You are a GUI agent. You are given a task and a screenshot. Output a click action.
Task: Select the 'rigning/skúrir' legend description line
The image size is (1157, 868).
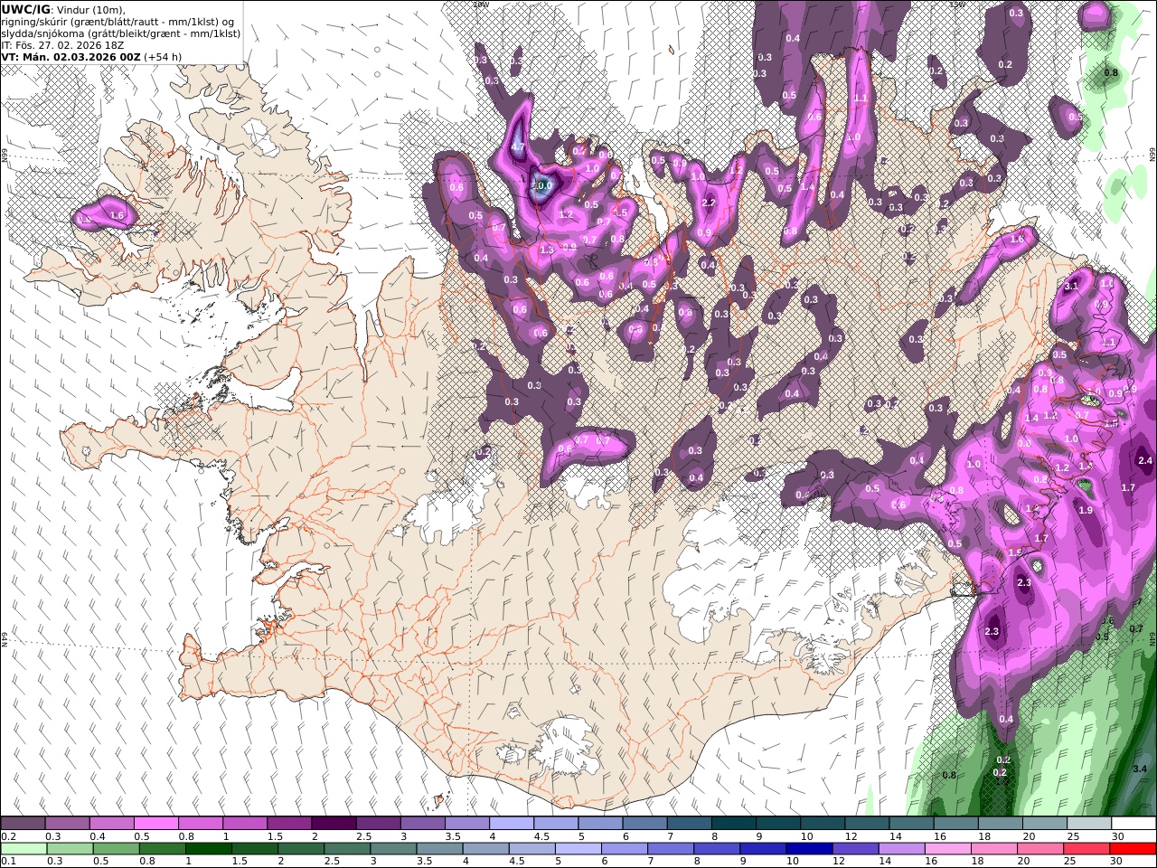(118, 21)
